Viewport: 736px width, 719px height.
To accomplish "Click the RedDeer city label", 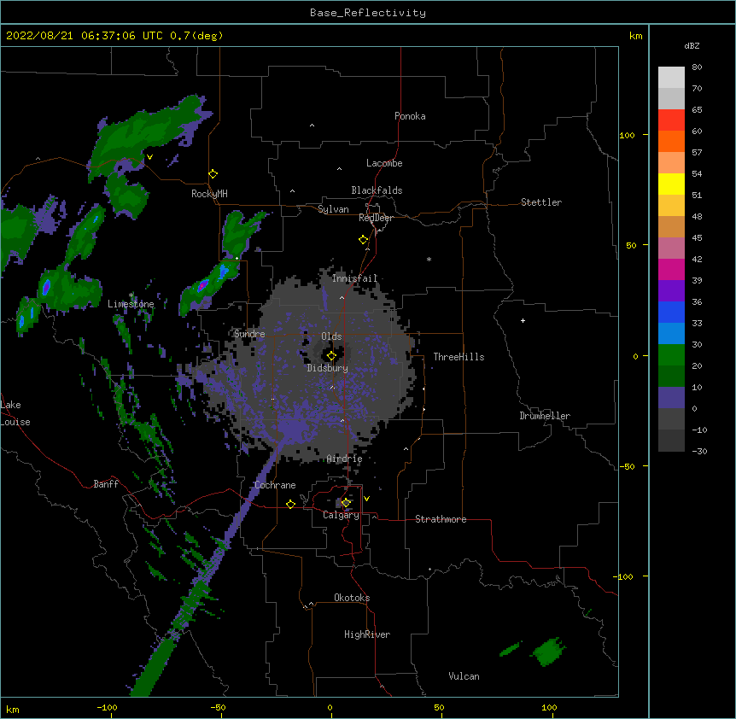I will [x=376, y=218].
